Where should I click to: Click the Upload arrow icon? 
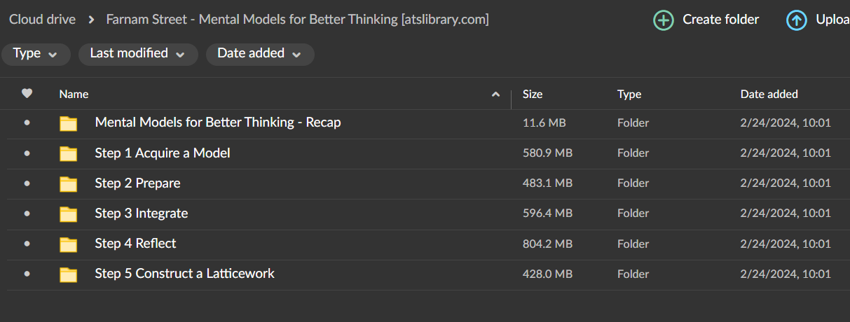797,20
